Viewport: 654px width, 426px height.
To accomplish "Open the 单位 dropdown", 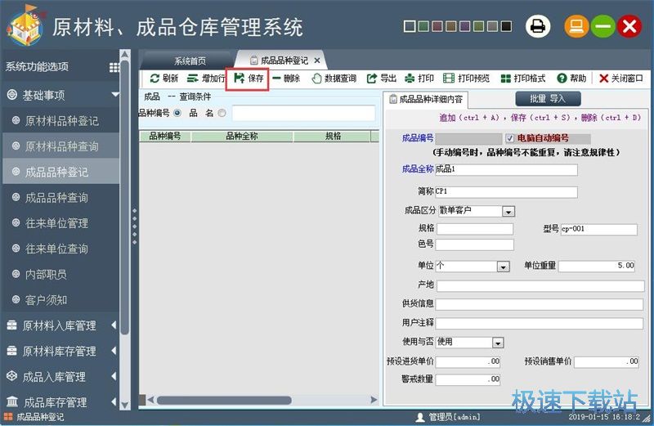I will [503, 267].
